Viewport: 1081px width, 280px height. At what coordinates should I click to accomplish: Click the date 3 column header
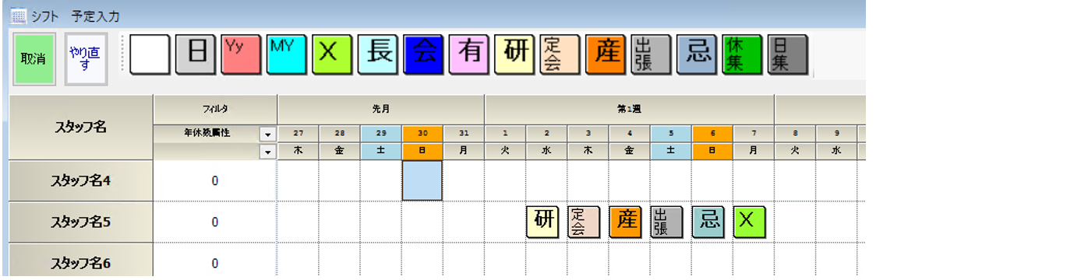[x=588, y=133]
